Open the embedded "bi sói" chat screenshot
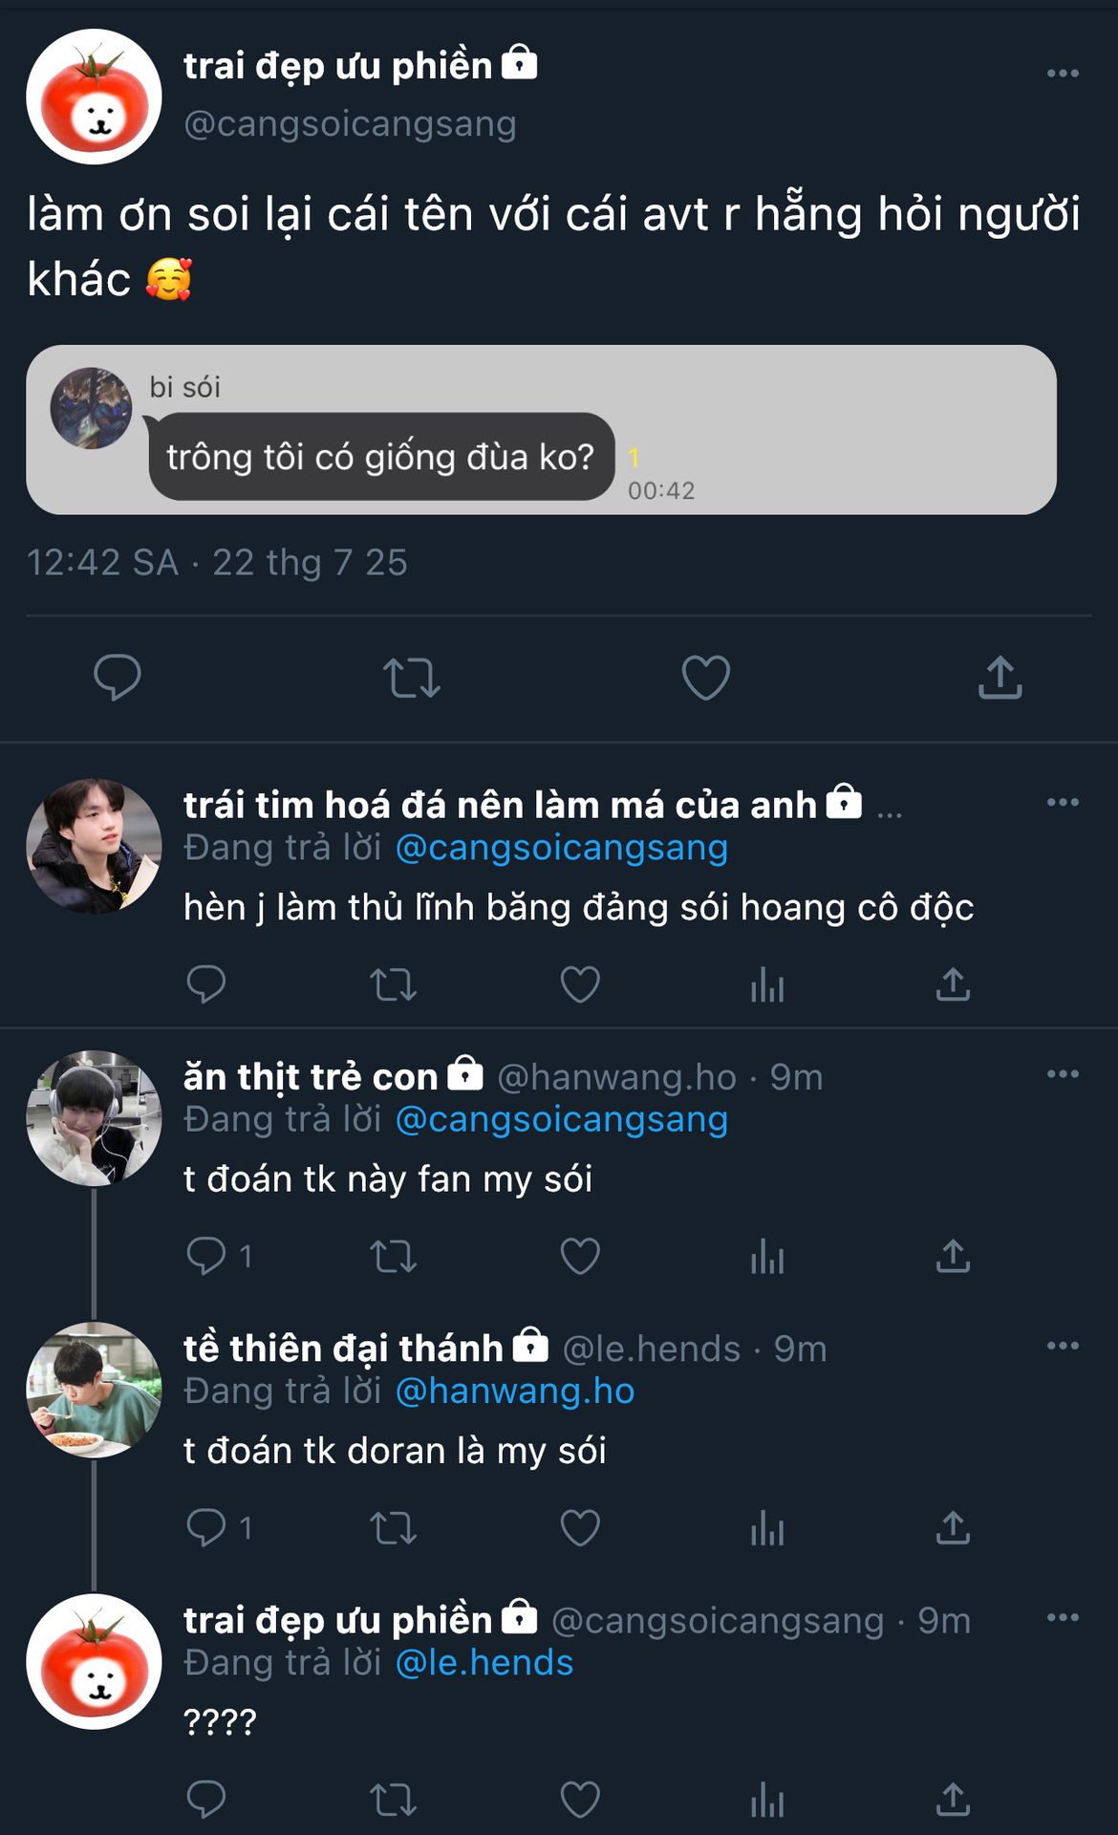This screenshot has width=1118, height=1835. (x=541, y=430)
